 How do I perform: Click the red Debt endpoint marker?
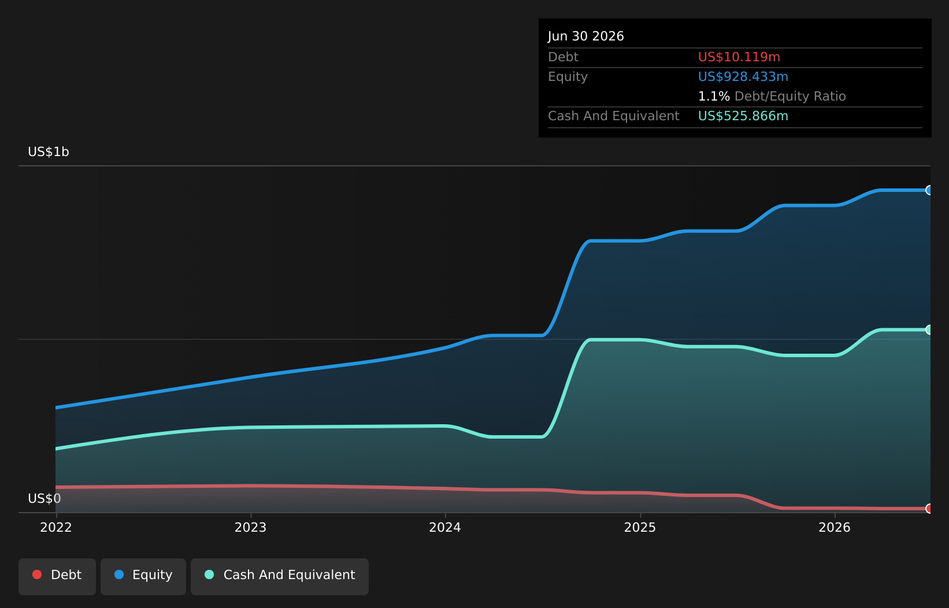[929, 509]
